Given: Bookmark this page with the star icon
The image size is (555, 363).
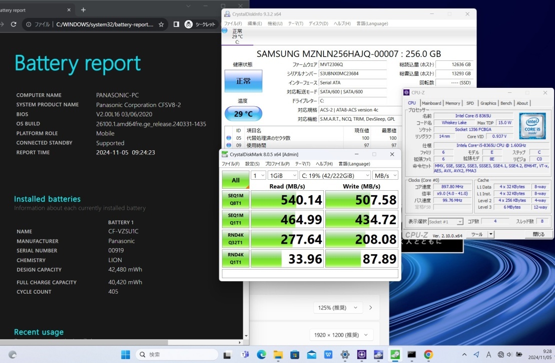Looking at the screenshot, I should [x=161, y=24].
